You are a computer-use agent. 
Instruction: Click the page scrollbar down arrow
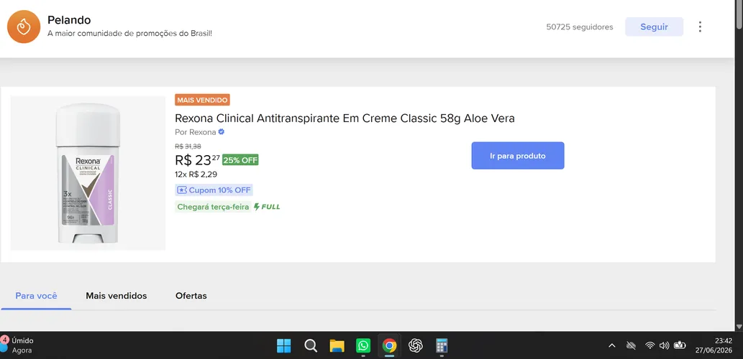tap(739, 327)
